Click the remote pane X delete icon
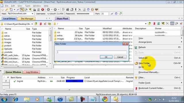This screenshot has width=184, height=103. pos(167,23)
